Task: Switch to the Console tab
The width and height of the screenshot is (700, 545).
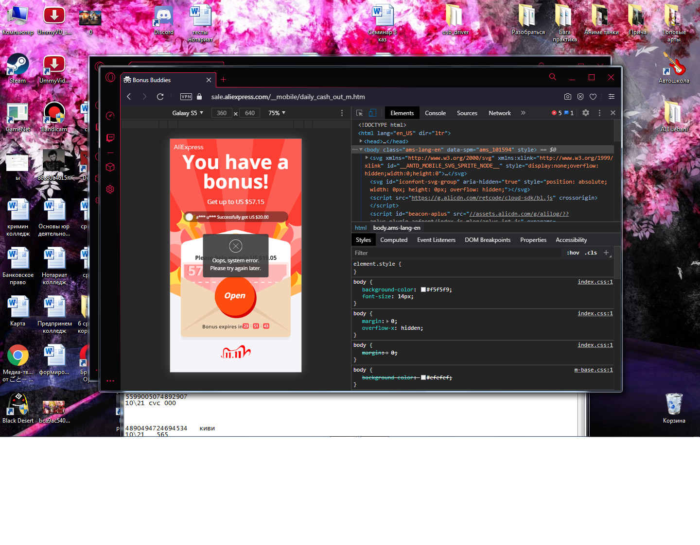Action: [435, 113]
